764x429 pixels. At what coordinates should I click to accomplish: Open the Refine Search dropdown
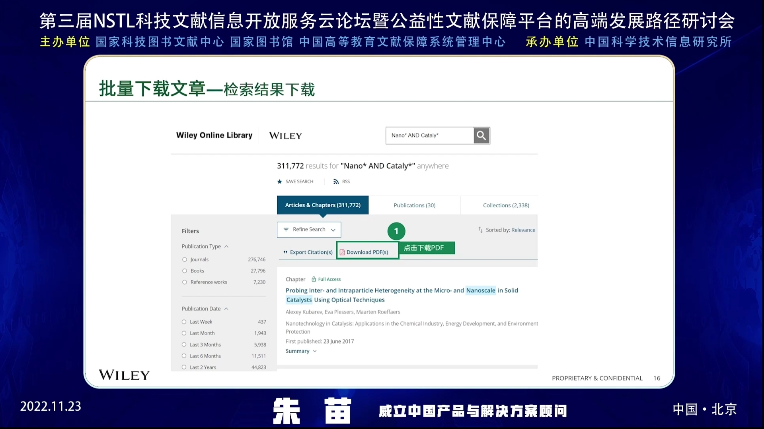tap(309, 230)
